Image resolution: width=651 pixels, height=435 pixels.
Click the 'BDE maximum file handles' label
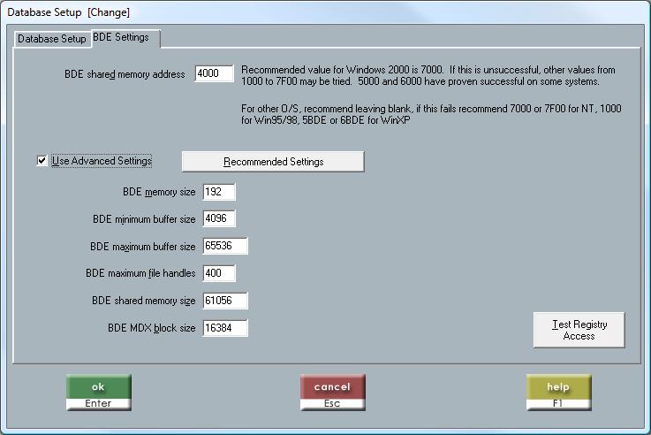coord(140,273)
